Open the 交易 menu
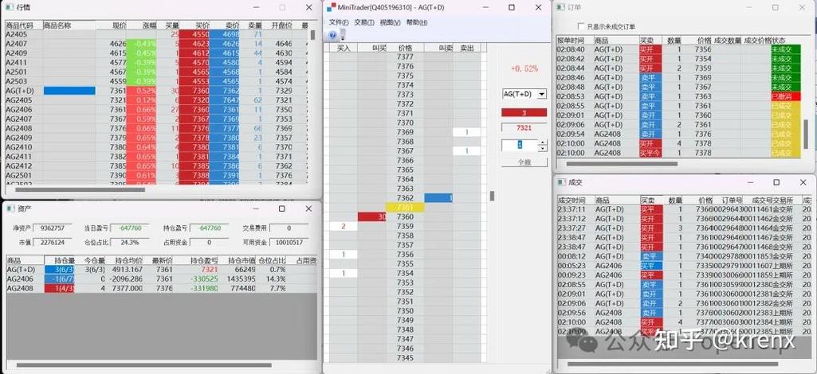 click(x=364, y=22)
